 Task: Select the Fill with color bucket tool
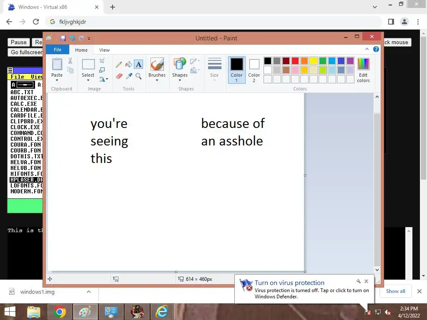click(x=128, y=64)
